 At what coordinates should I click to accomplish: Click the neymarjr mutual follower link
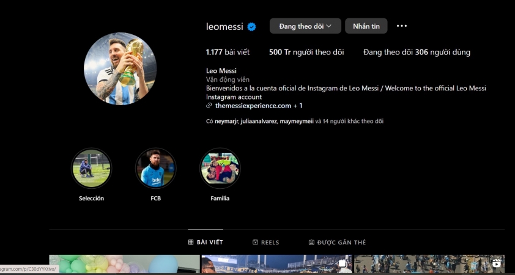click(226, 122)
